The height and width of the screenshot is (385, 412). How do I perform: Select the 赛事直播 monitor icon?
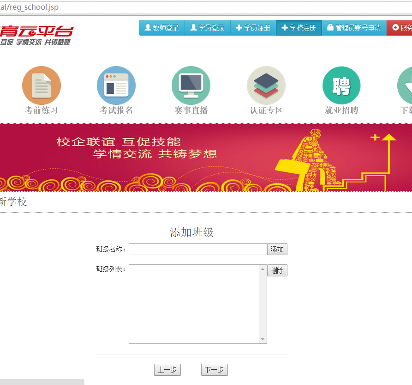tap(191, 86)
